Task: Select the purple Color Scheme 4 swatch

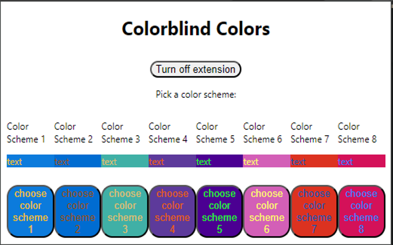Action: (x=172, y=161)
